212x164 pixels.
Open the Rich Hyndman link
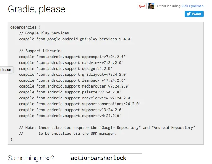point(192,6)
